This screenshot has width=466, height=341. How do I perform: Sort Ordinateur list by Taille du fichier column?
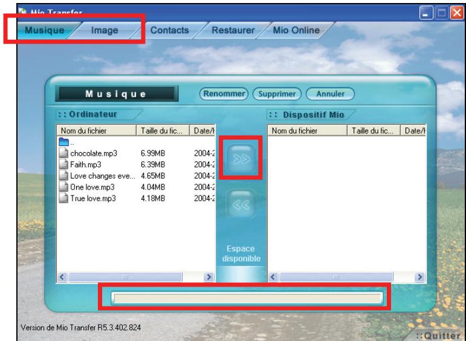[163, 130]
